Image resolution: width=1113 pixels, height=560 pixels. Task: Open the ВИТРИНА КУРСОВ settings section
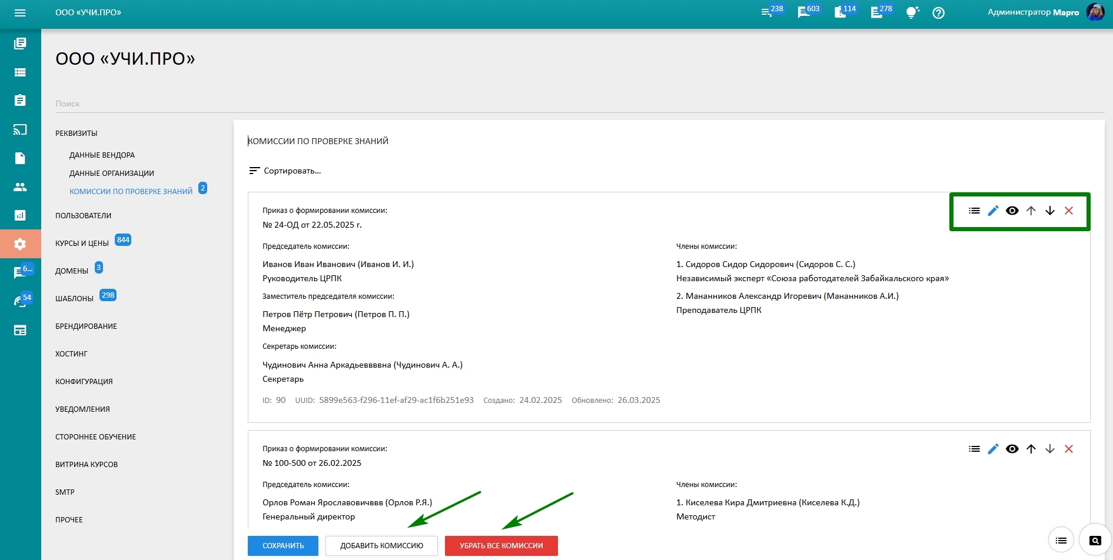click(87, 465)
